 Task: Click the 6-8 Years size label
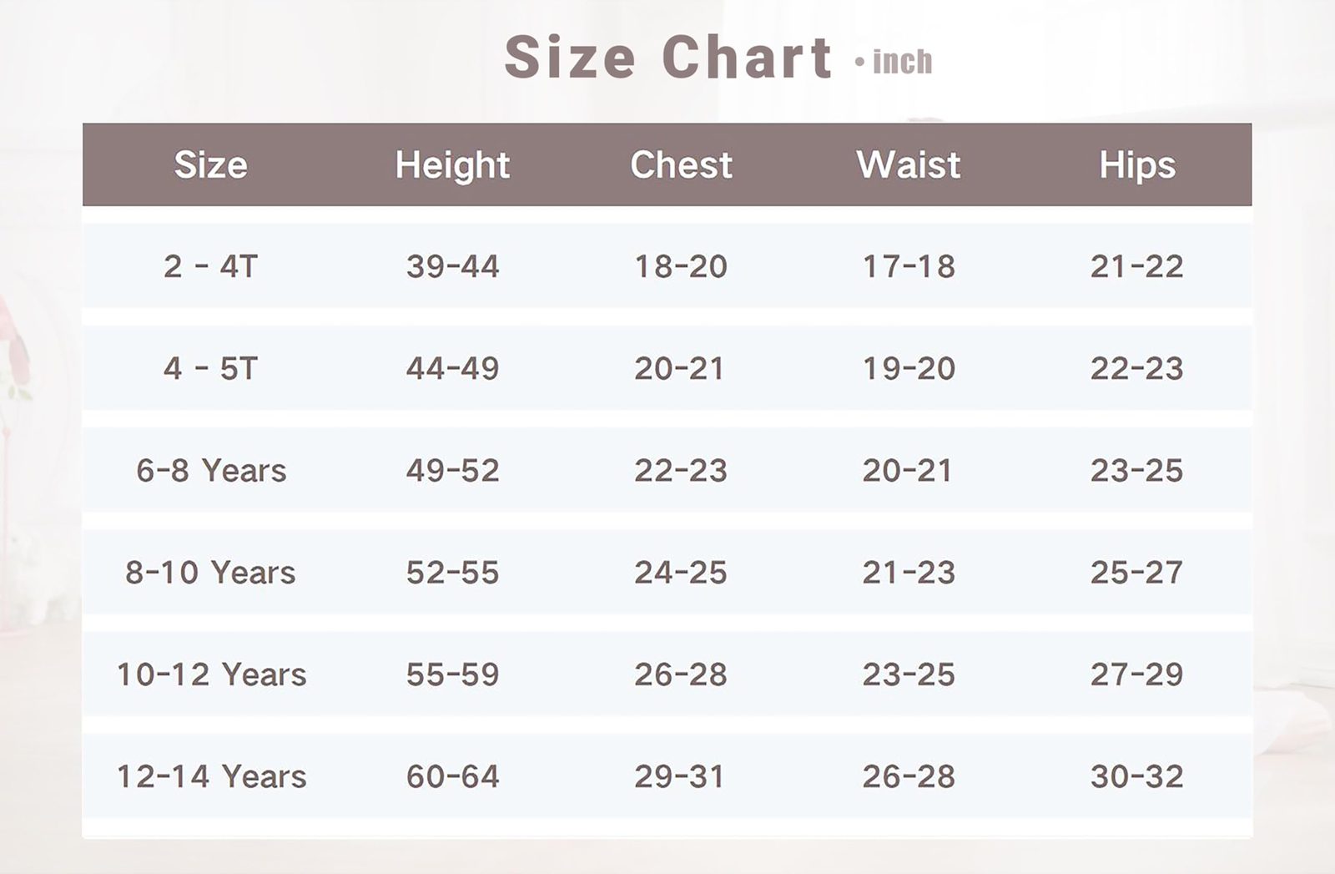pos(211,471)
